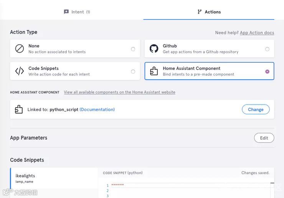
Task: Switch to the Actions tab
Action: (209, 12)
